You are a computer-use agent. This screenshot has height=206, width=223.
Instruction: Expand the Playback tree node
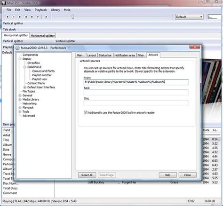coord(20,108)
